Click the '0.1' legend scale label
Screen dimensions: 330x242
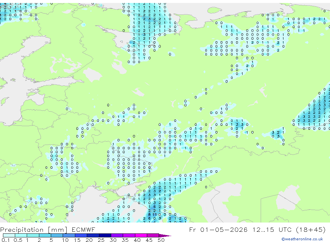(x=6, y=240)
